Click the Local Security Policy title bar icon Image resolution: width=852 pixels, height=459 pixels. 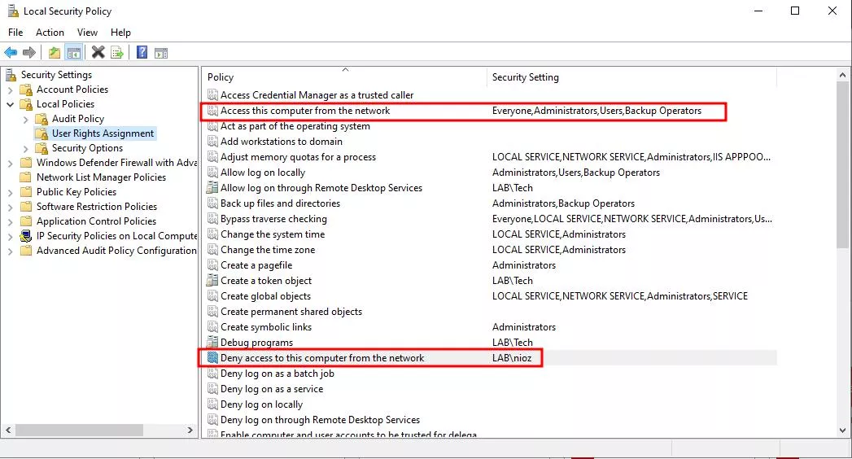pyautogui.click(x=12, y=11)
